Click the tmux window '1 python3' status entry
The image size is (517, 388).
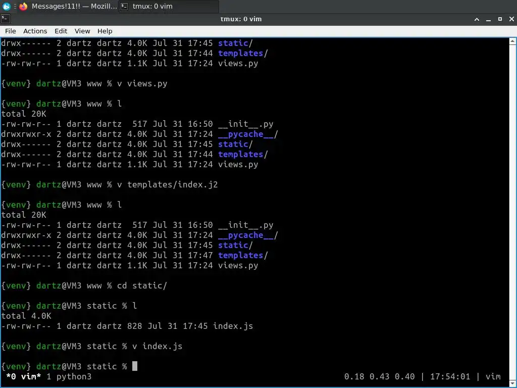[69, 376]
